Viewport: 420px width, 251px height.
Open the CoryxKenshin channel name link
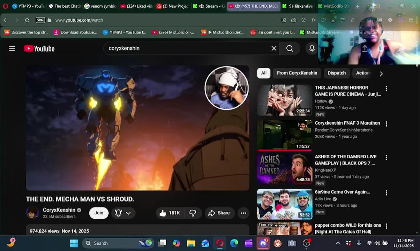click(59, 210)
